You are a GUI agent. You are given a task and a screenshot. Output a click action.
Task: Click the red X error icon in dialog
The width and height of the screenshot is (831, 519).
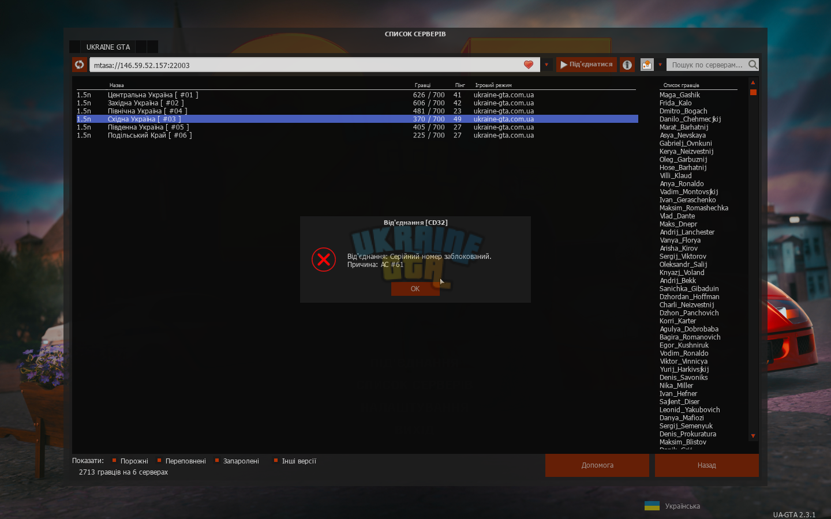324,259
